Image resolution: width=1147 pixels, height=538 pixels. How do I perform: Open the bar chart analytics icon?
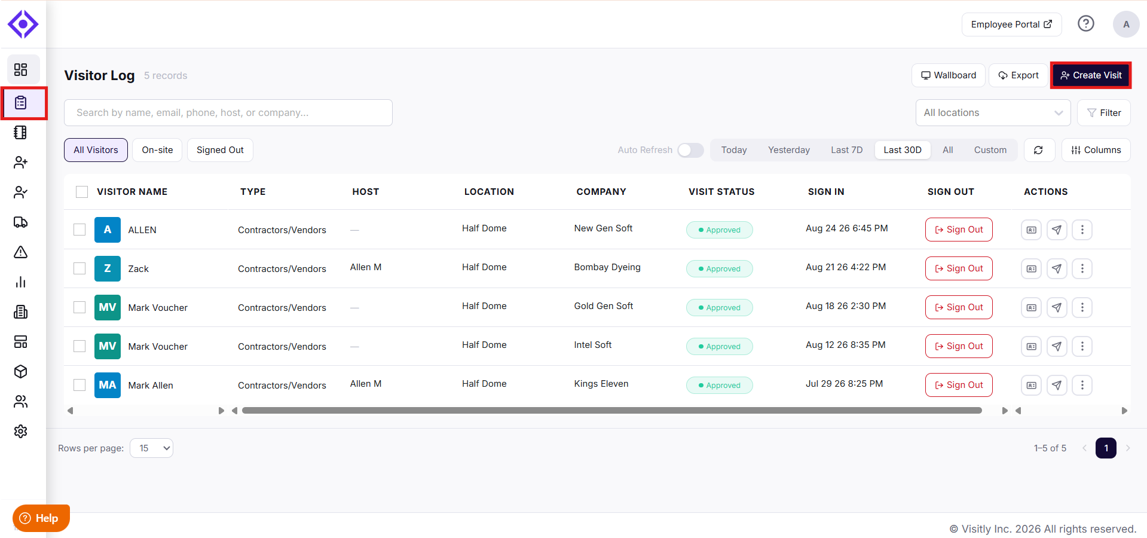click(21, 282)
